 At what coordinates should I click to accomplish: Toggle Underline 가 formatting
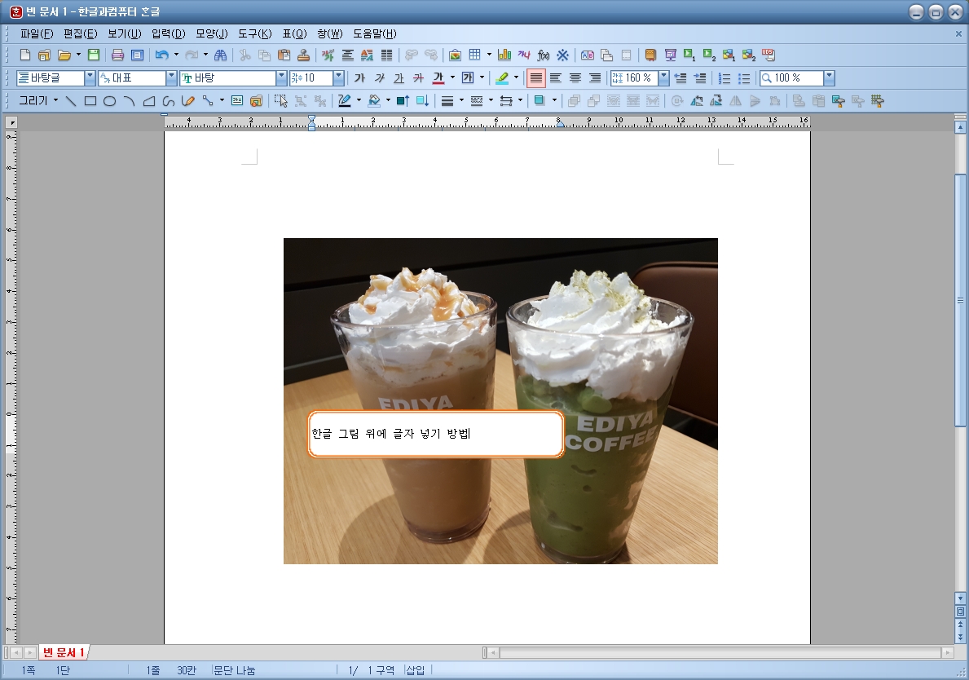click(399, 78)
